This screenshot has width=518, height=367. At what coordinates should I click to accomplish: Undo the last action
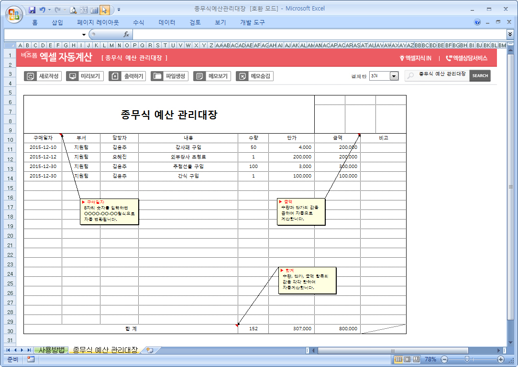(42, 10)
